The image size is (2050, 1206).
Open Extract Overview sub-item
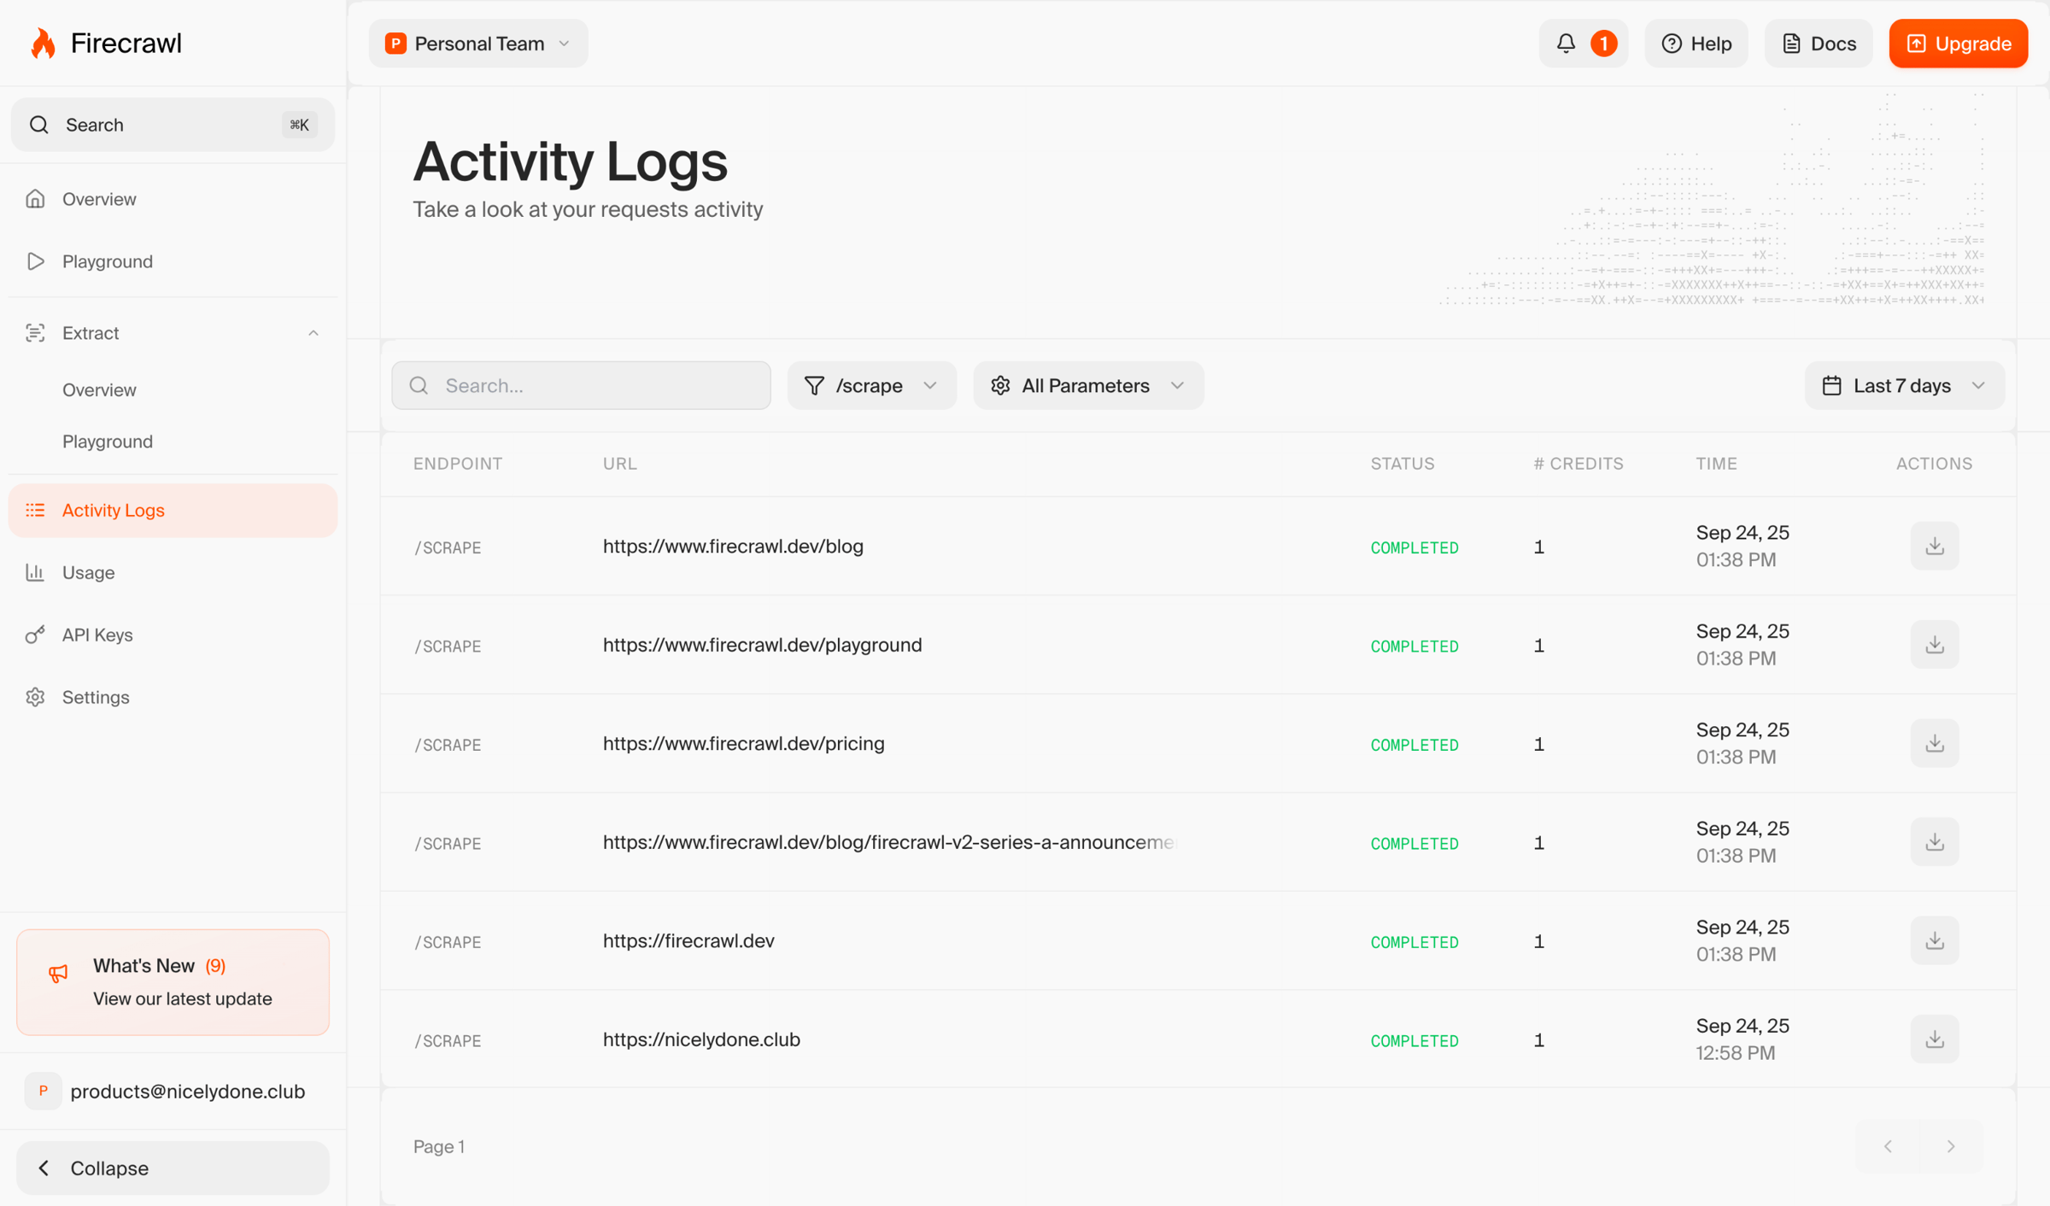click(x=99, y=389)
